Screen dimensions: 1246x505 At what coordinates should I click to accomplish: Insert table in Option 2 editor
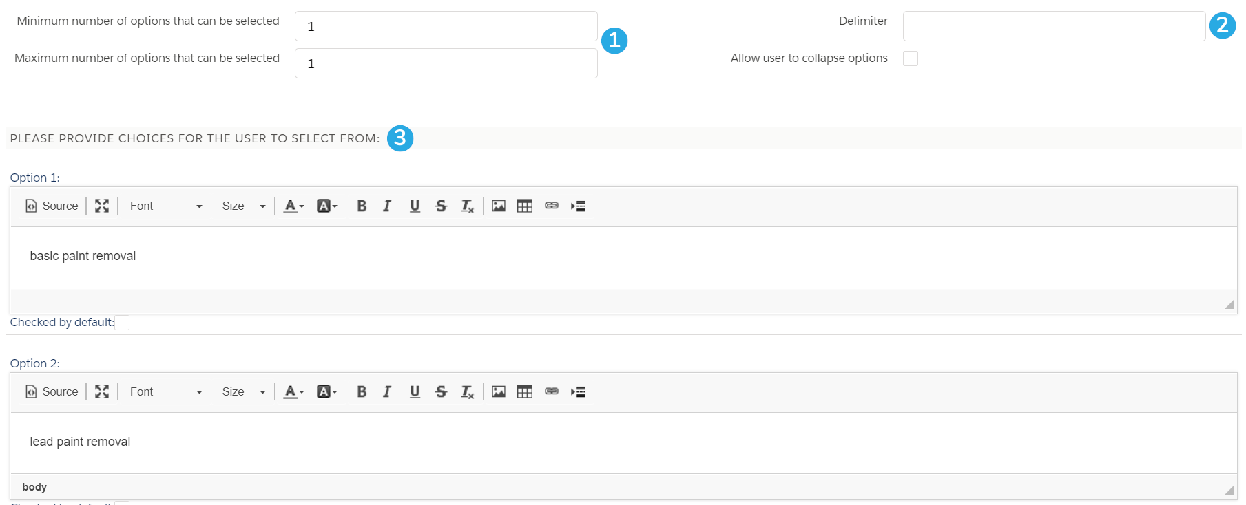pyautogui.click(x=525, y=391)
